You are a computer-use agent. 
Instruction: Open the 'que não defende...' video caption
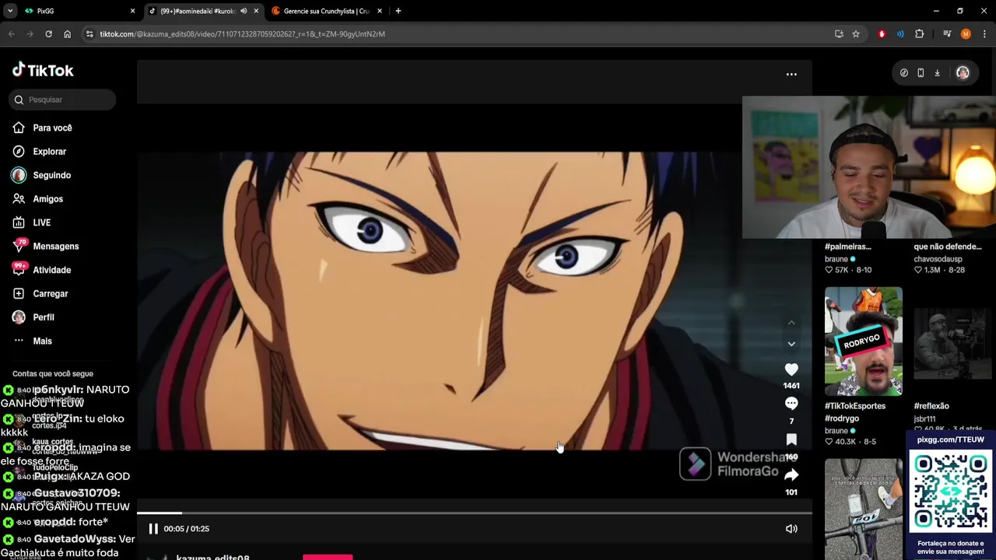948,247
